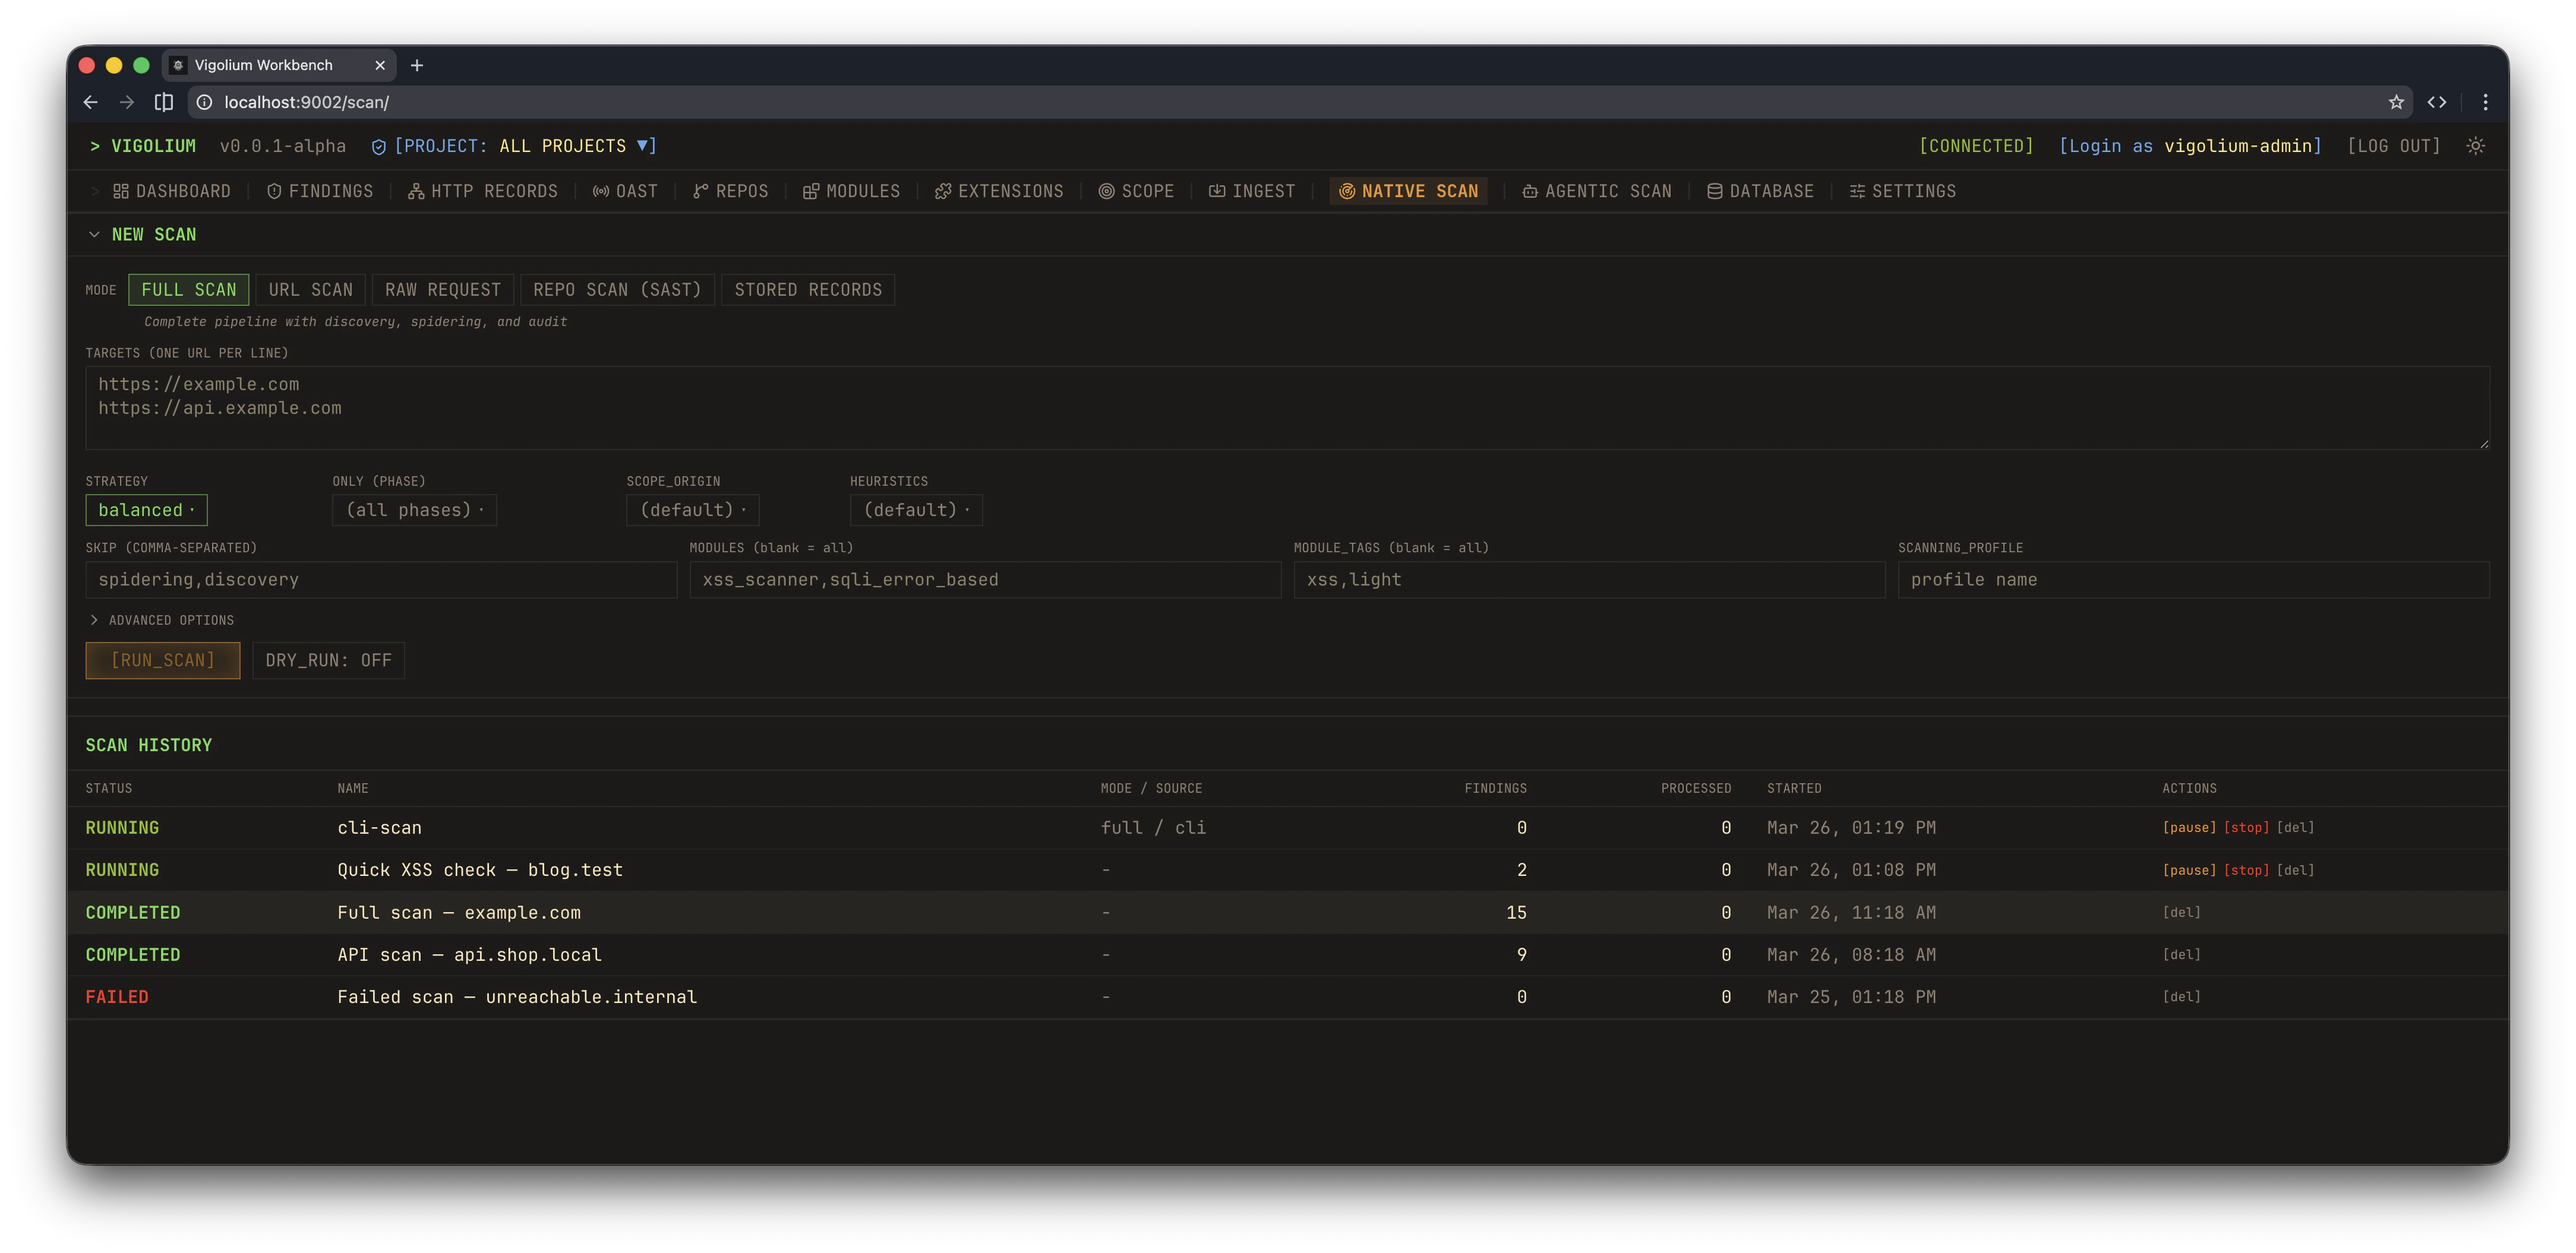The width and height of the screenshot is (2576, 1253).
Task: Click the RUN_SCAN button
Action: point(163,660)
